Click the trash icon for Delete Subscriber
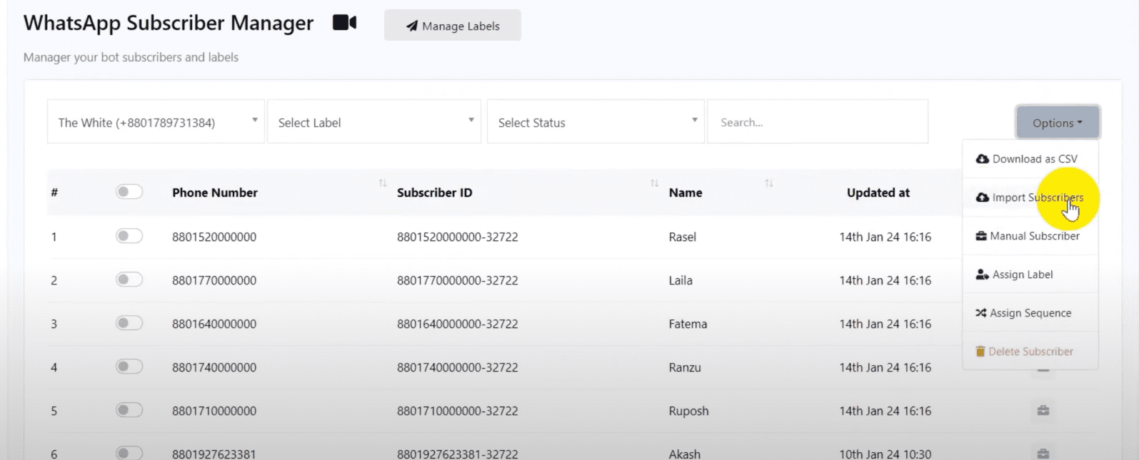The height and width of the screenshot is (460, 1139). [x=980, y=352]
